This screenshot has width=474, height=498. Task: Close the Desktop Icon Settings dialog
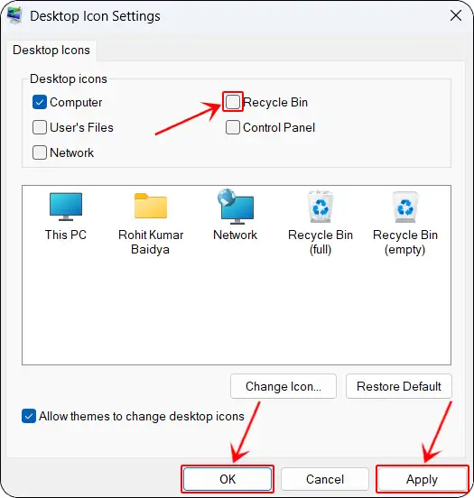[x=456, y=15]
